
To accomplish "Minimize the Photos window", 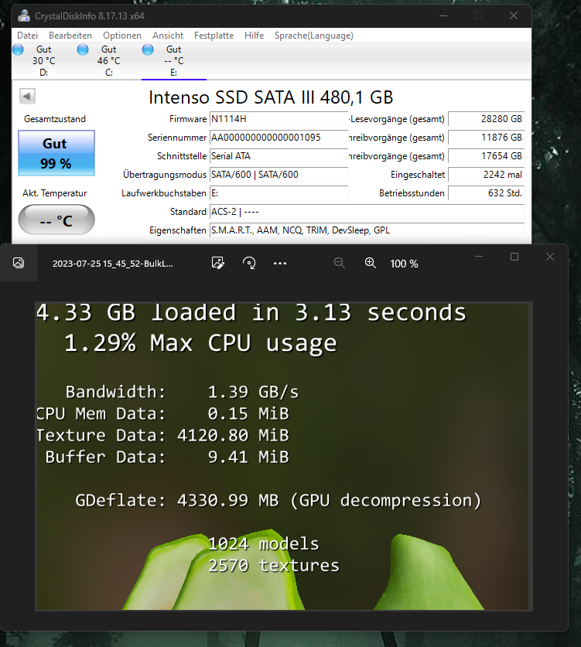I will coord(479,257).
